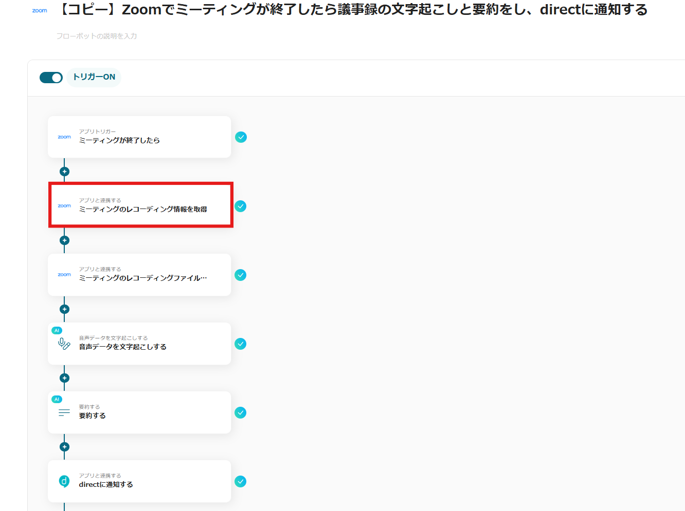Add step below 要約する
This screenshot has width=685, height=511.
[64, 447]
